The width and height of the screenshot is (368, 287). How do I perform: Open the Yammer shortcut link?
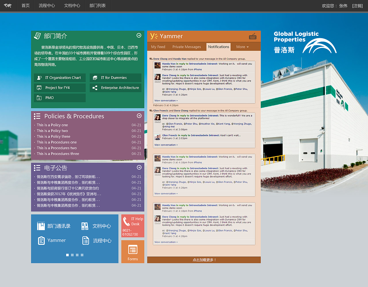(x=57, y=241)
